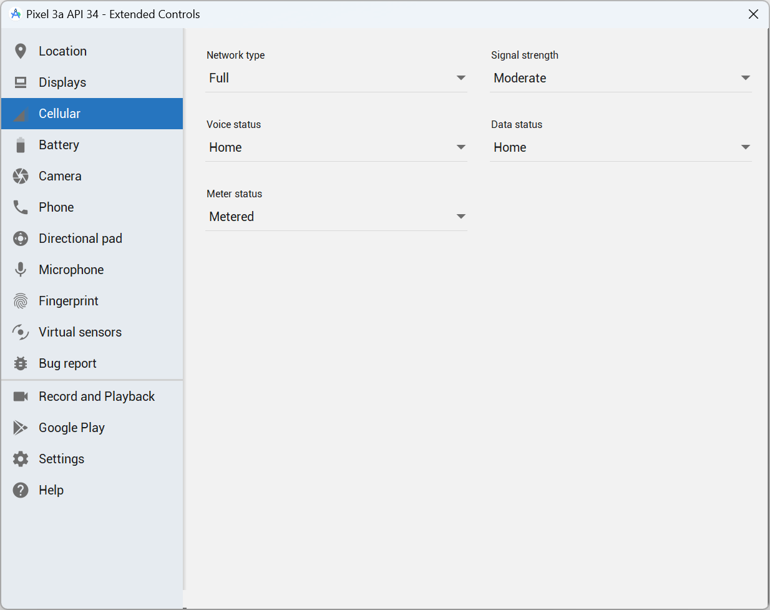770x610 pixels.
Task: Click the 'Voice status' label text
Action: (233, 124)
